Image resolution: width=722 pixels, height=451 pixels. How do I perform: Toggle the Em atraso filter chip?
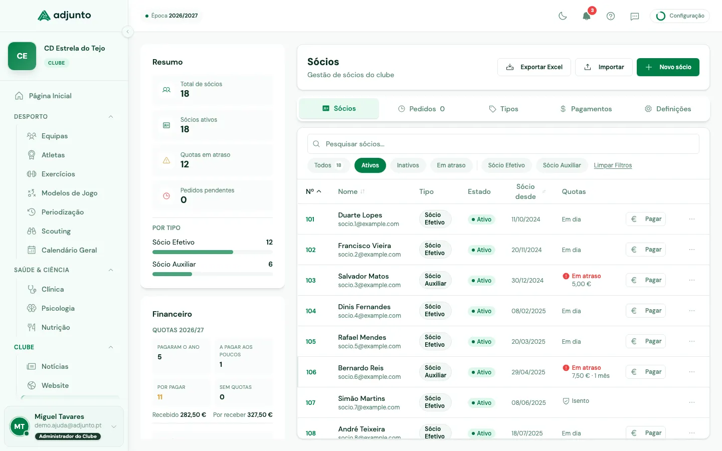pos(451,165)
